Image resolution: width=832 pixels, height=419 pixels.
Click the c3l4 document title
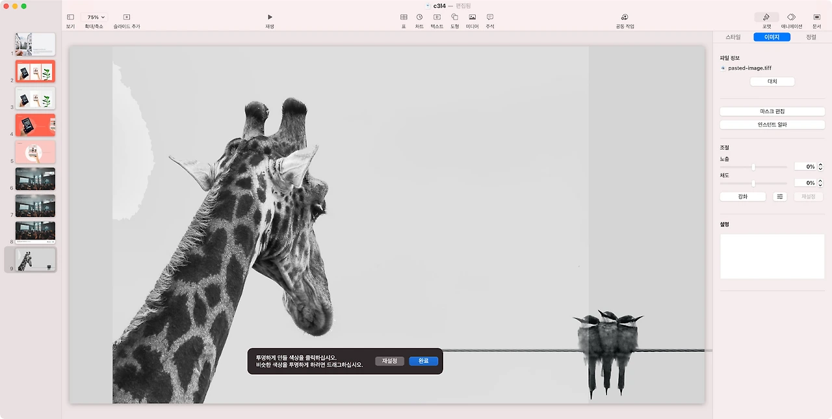[439, 5]
